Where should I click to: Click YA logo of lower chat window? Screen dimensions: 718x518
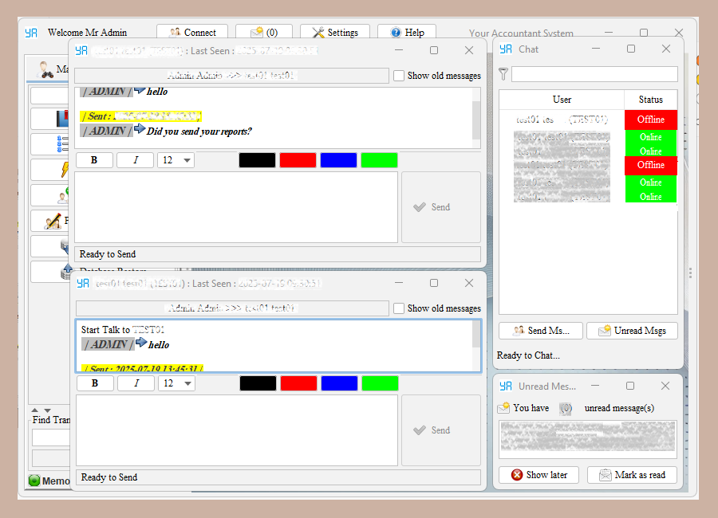[83, 283]
